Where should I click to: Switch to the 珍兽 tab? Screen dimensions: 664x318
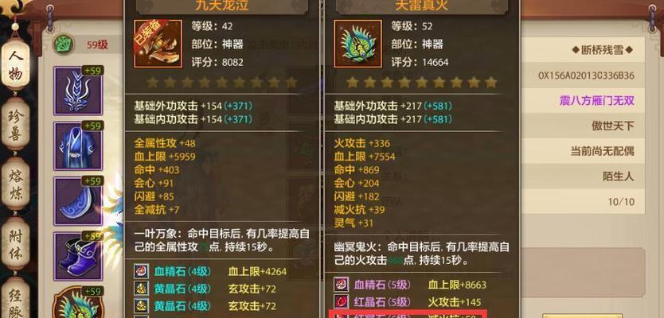[16, 123]
